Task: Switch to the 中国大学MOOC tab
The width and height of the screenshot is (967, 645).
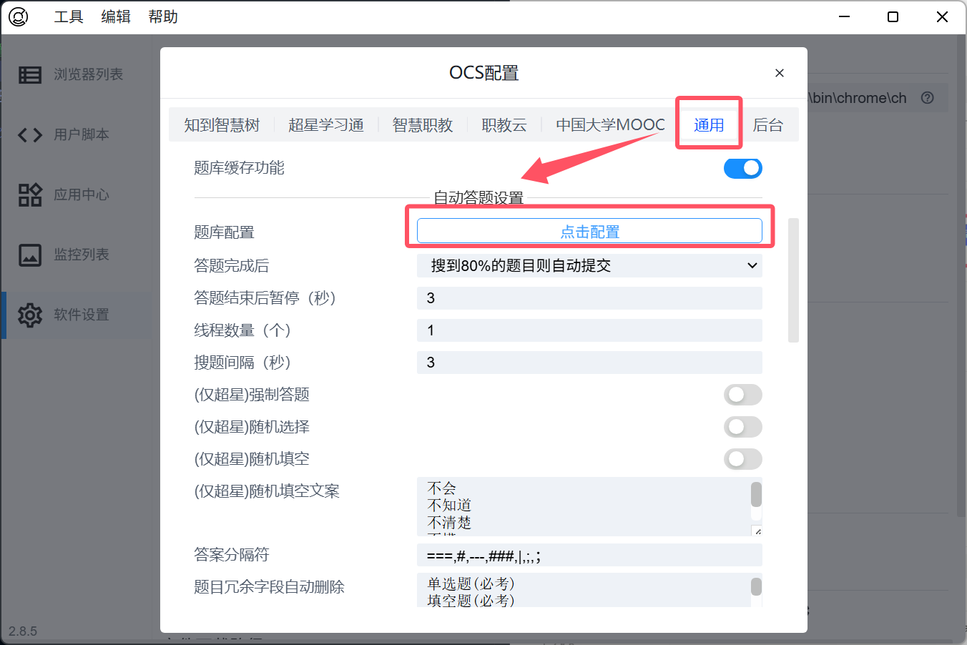Action: [610, 125]
